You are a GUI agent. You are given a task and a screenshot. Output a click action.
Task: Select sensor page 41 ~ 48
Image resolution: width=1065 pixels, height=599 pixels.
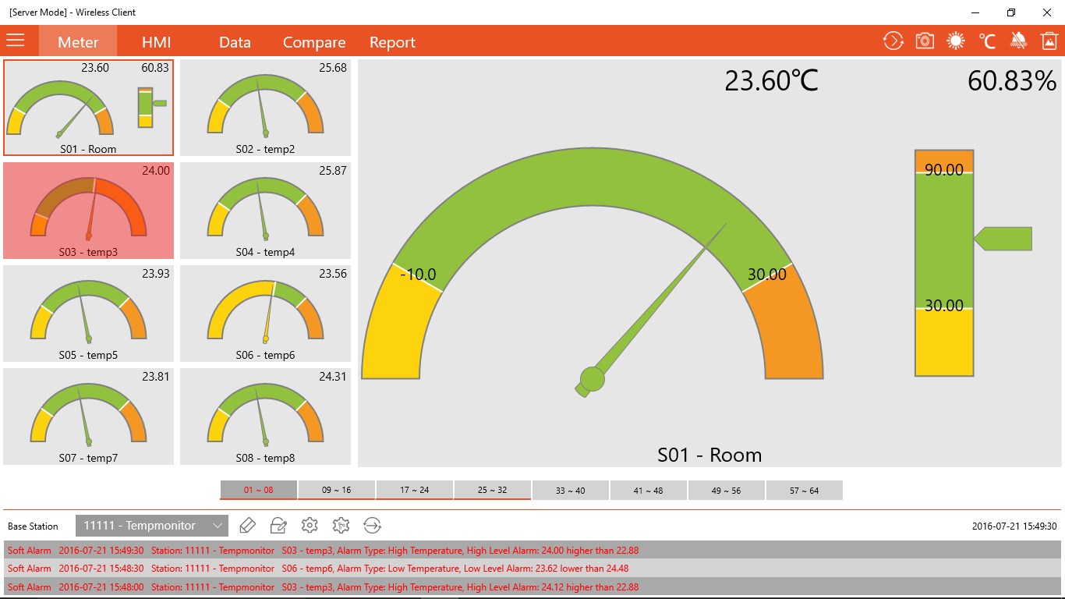[649, 490]
